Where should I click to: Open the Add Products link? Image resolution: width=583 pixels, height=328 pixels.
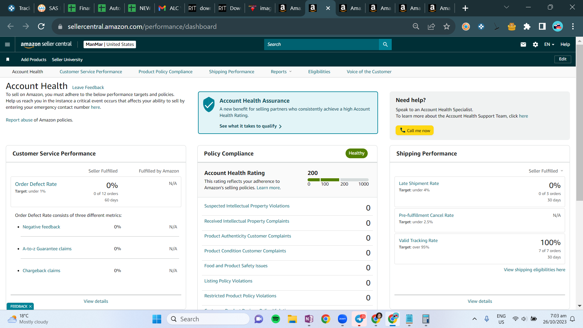34,60
